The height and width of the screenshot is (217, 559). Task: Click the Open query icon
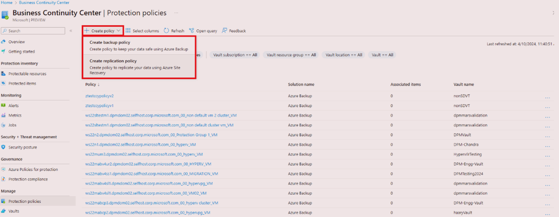point(191,31)
